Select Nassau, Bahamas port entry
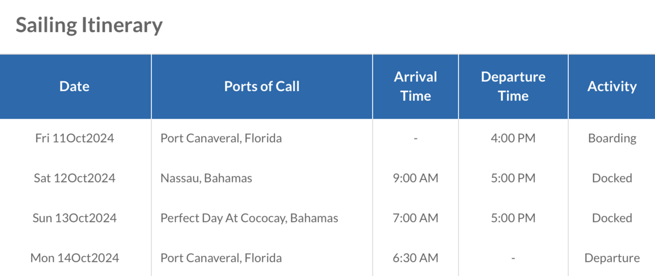The width and height of the screenshot is (655, 276). [x=206, y=178]
